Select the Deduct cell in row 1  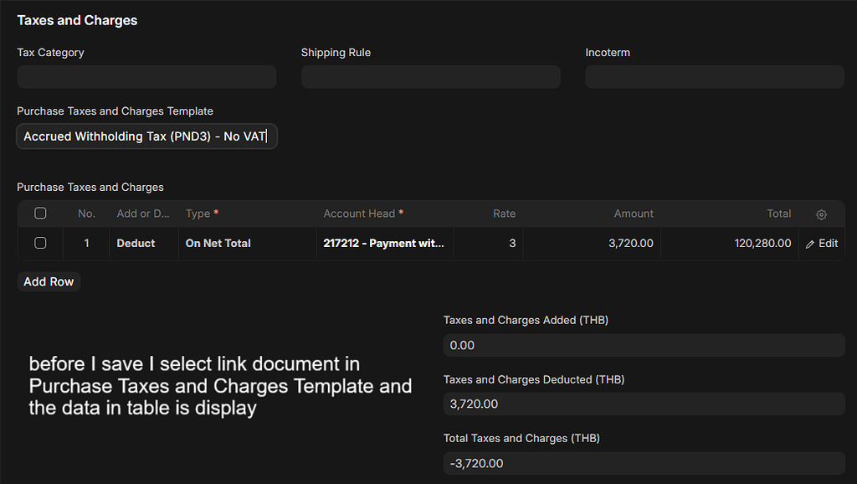click(136, 244)
